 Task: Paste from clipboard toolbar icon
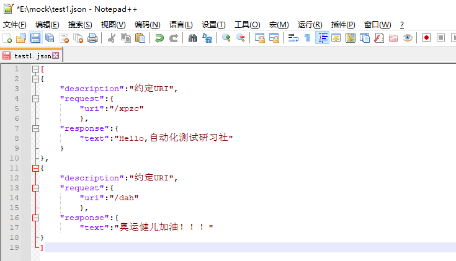pyautogui.click(x=140, y=38)
